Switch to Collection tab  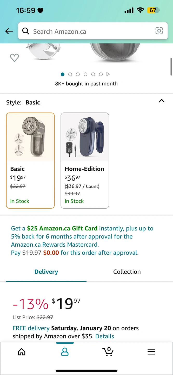coord(127,272)
